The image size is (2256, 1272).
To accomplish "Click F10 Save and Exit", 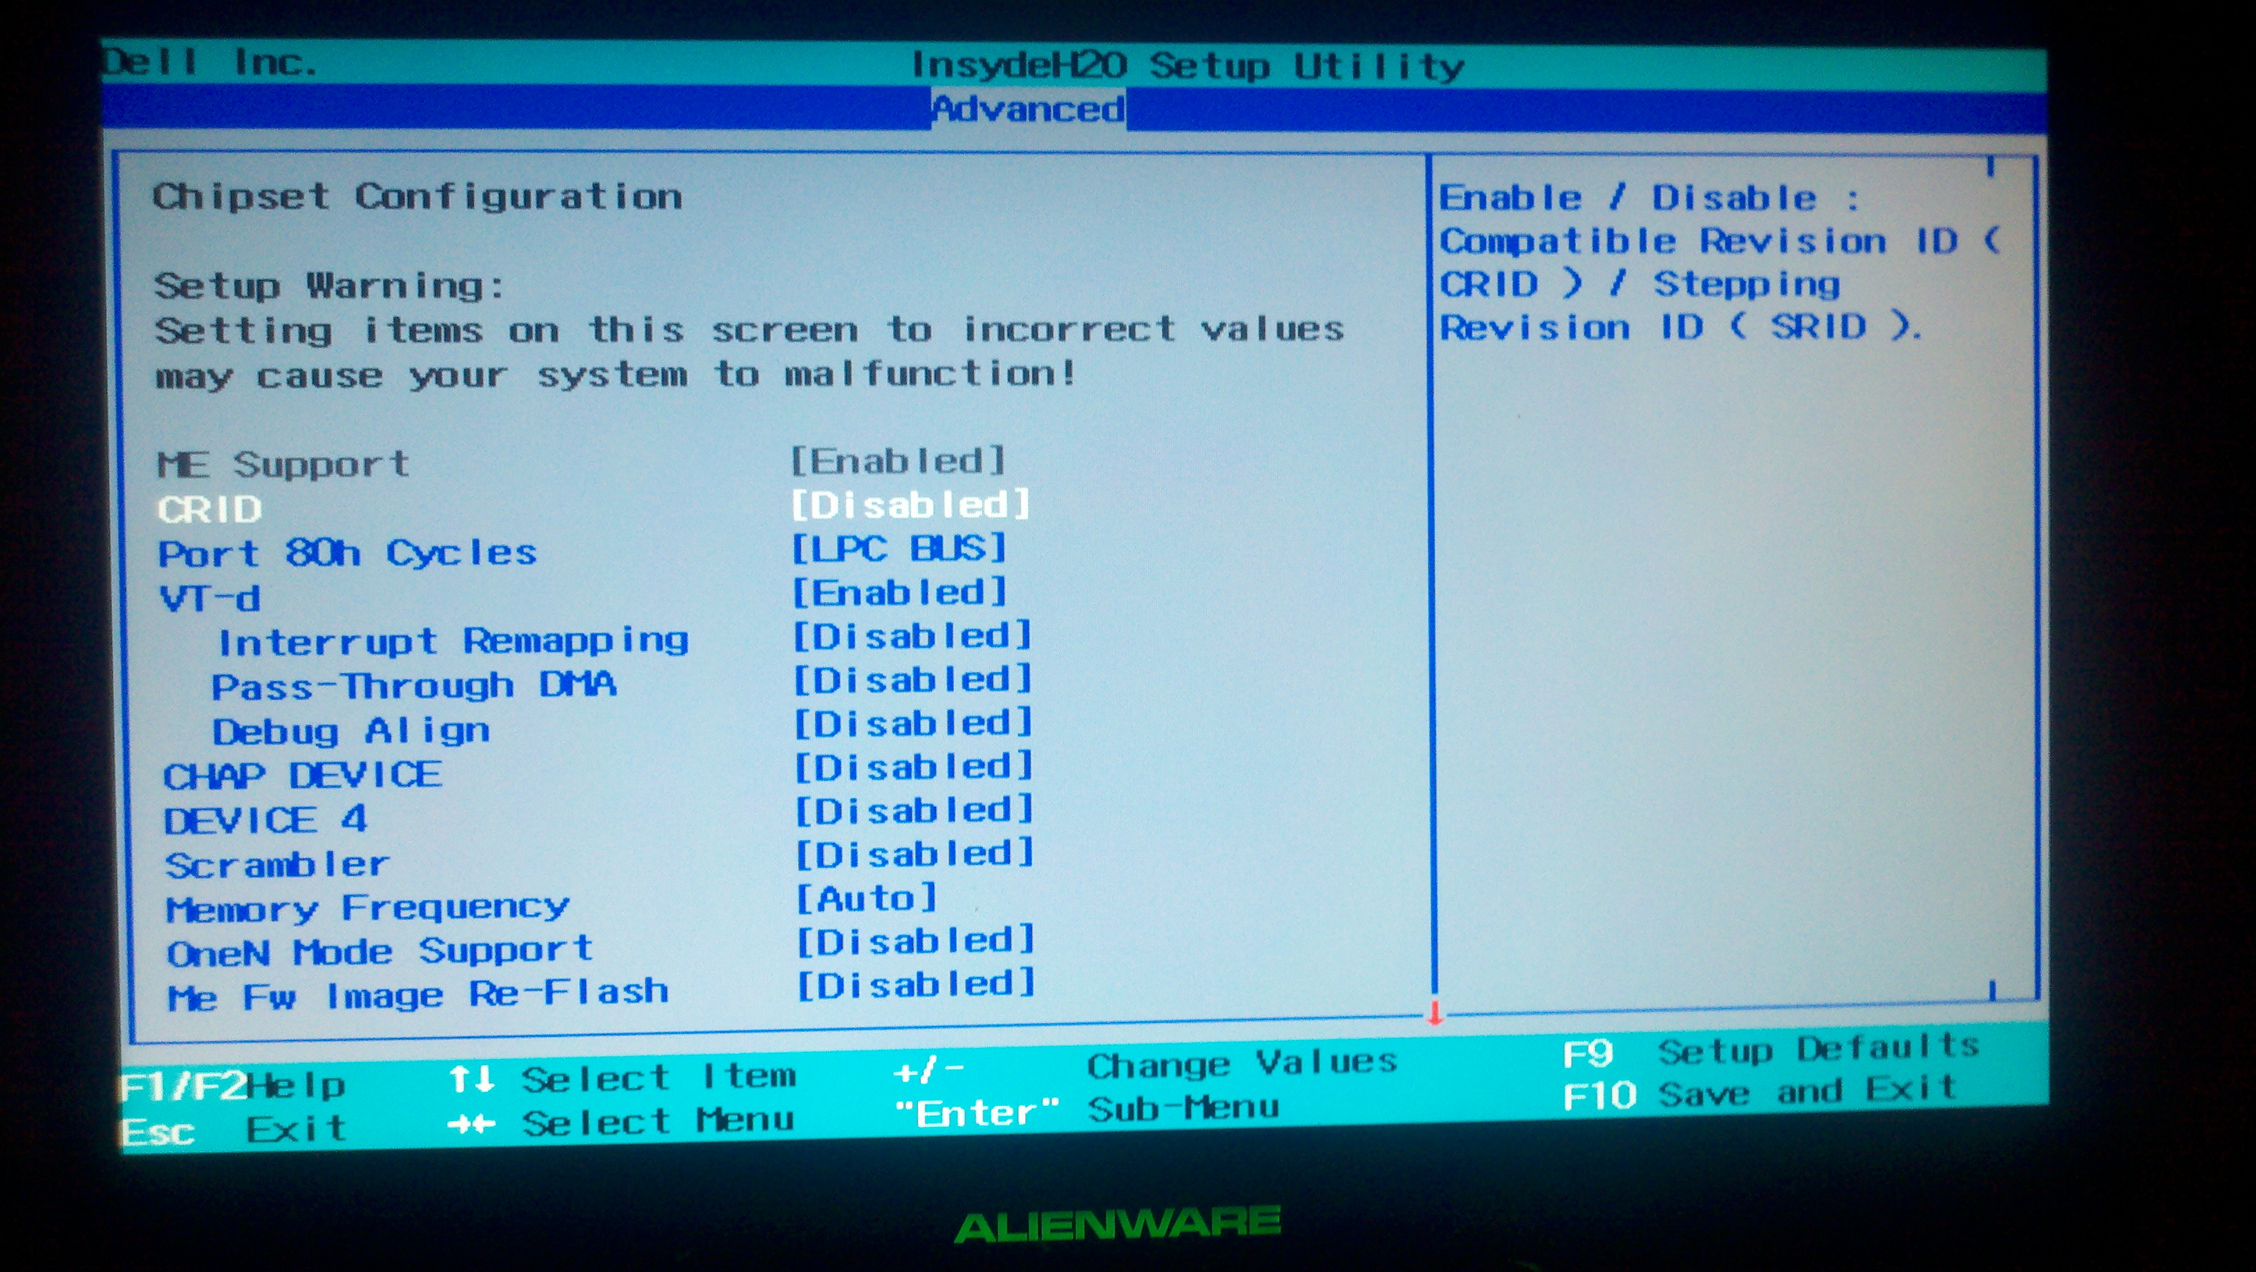I will click(1761, 1093).
